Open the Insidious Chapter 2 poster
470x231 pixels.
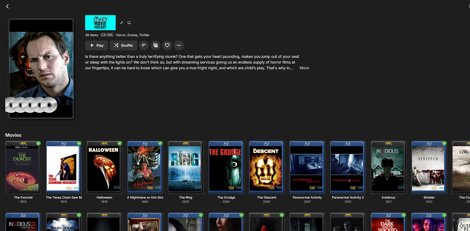pyautogui.click(x=23, y=222)
